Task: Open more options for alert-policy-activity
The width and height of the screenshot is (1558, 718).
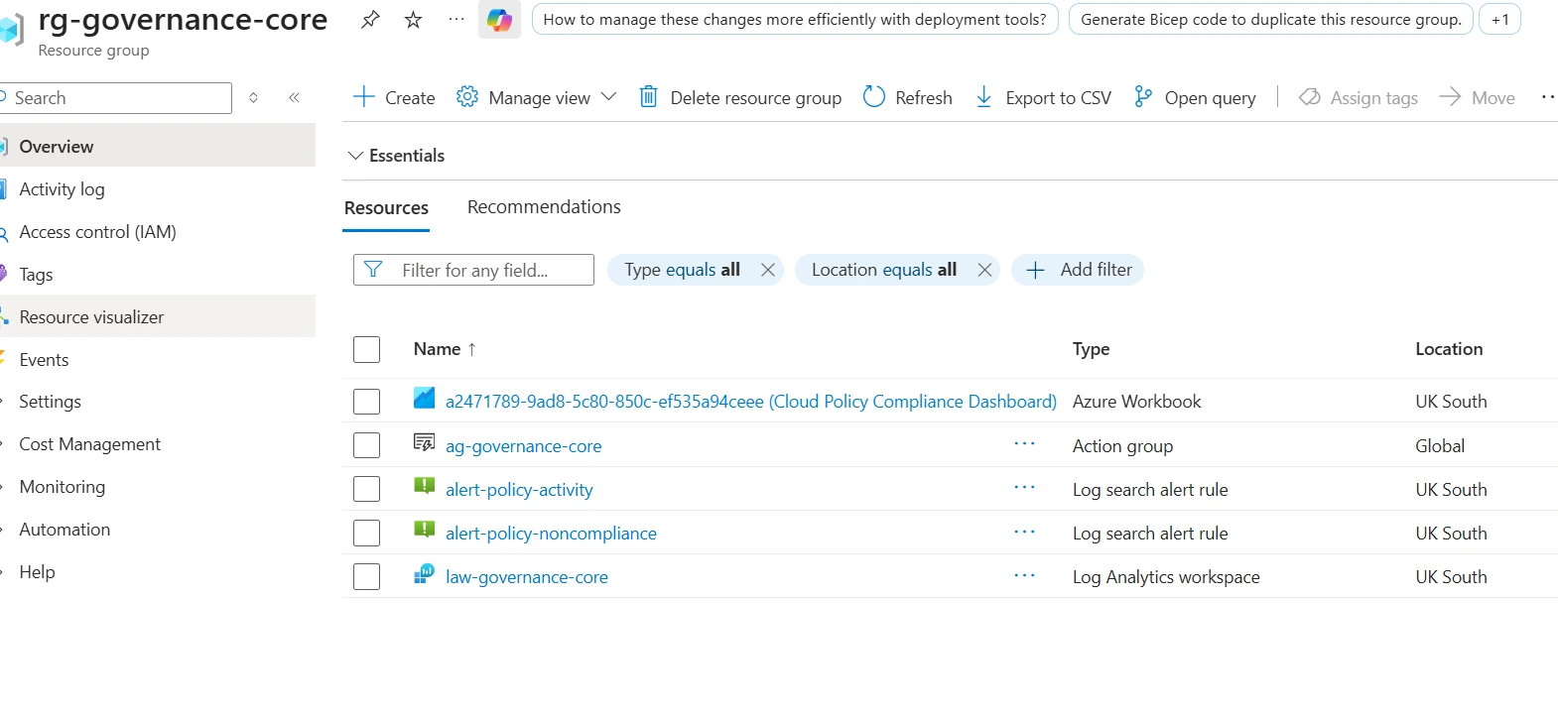Action: [x=1024, y=488]
